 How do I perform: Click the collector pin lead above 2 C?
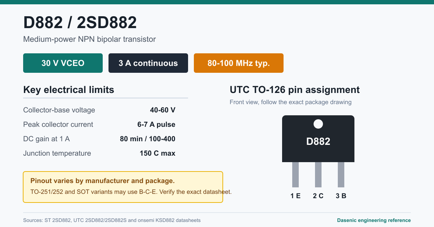pyautogui.click(x=318, y=175)
